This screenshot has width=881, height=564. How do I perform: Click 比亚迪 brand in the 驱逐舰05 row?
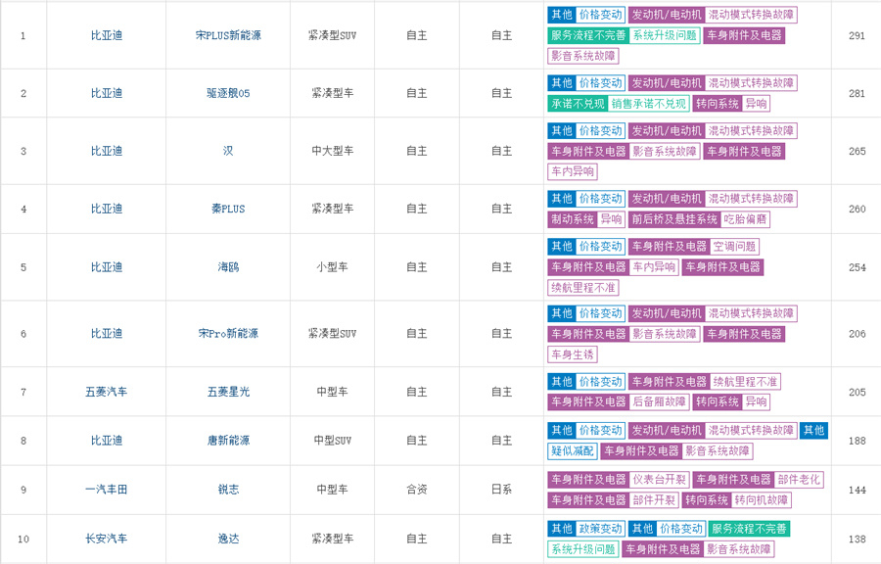[106, 93]
